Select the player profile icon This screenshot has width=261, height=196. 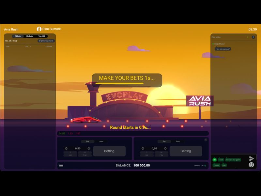point(39,29)
